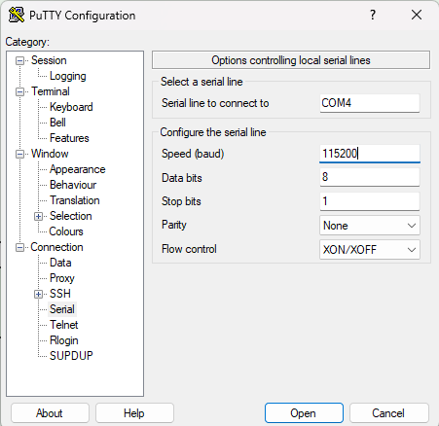Open the Proxy category
Image resolution: width=439 pixels, height=426 pixels.
[x=62, y=278]
